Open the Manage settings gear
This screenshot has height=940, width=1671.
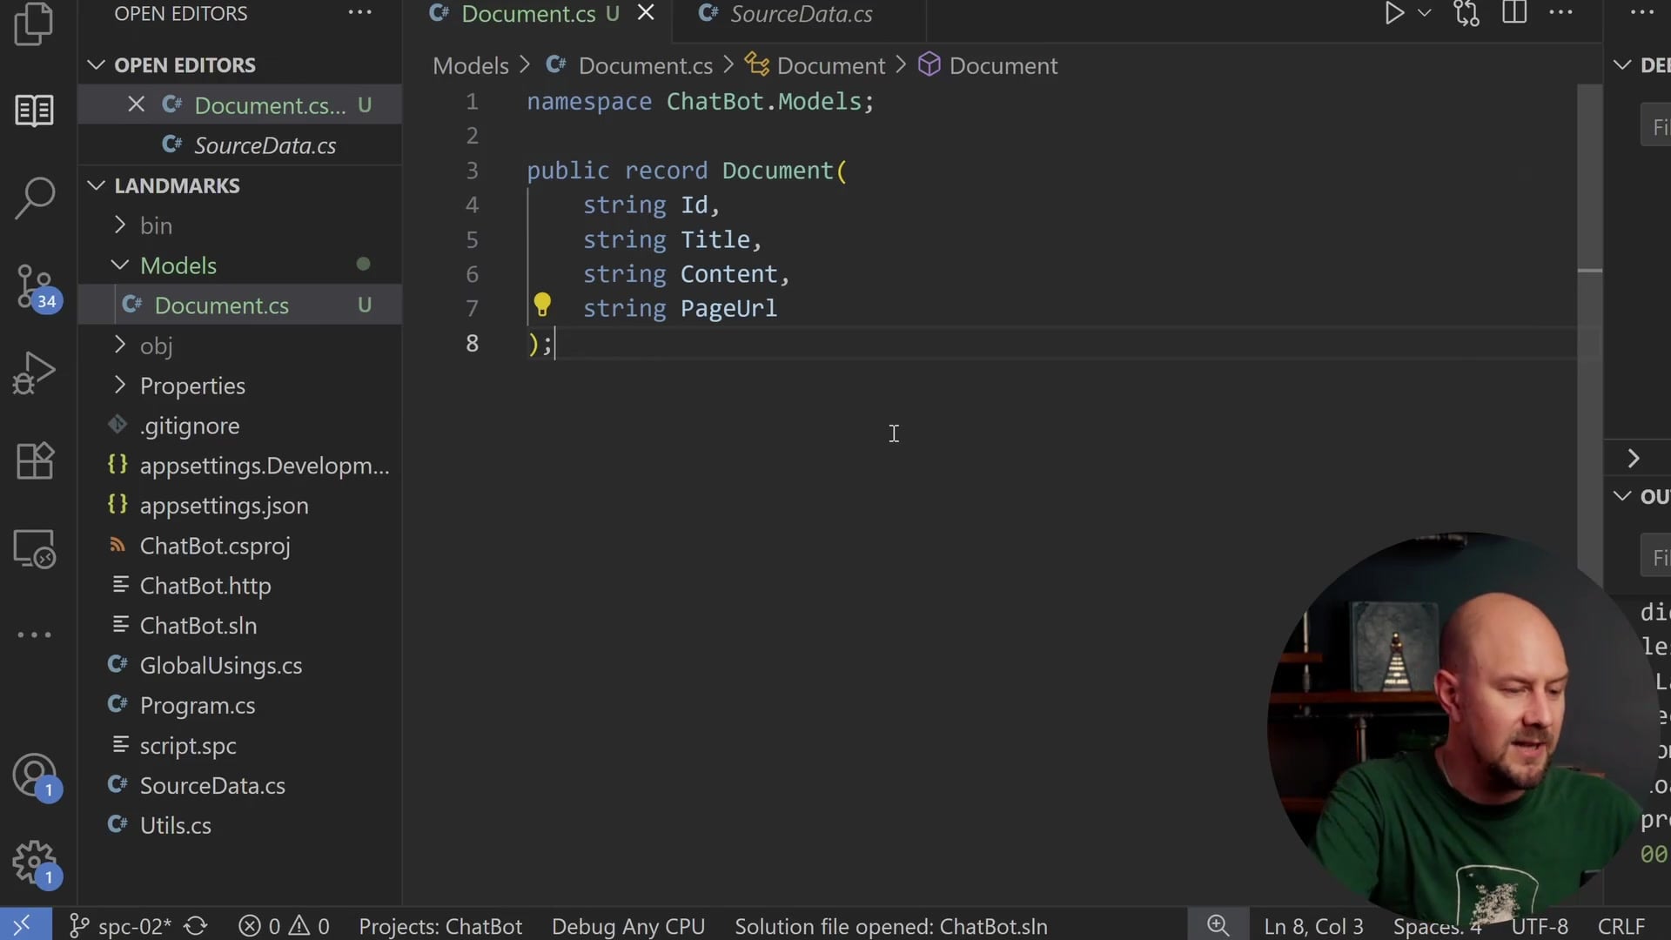pyautogui.click(x=34, y=863)
